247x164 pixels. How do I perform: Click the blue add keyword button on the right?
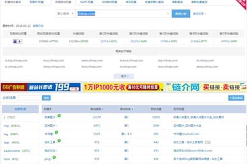[x=236, y=98]
